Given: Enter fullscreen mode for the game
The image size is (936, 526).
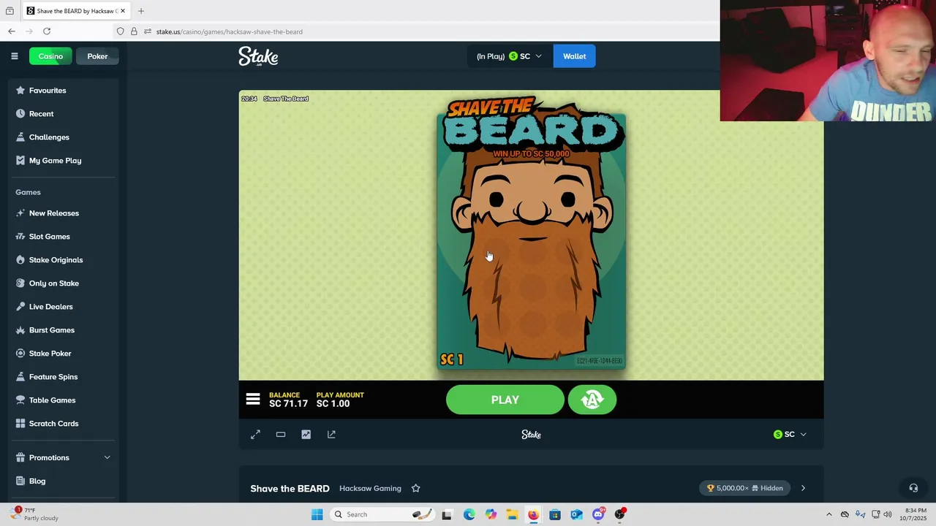Looking at the screenshot, I should [x=255, y=435].
